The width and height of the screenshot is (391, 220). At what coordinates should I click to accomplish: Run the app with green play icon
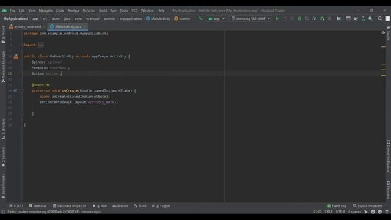point(277,18)
